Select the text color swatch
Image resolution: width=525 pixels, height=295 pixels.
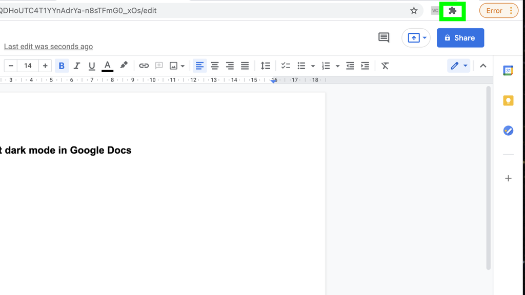[x=107, y=66]
